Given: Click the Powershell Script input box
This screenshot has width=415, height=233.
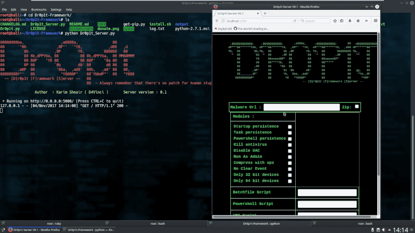Looking at the screenshot, I should pyautogui.click(x=327, y=204).
